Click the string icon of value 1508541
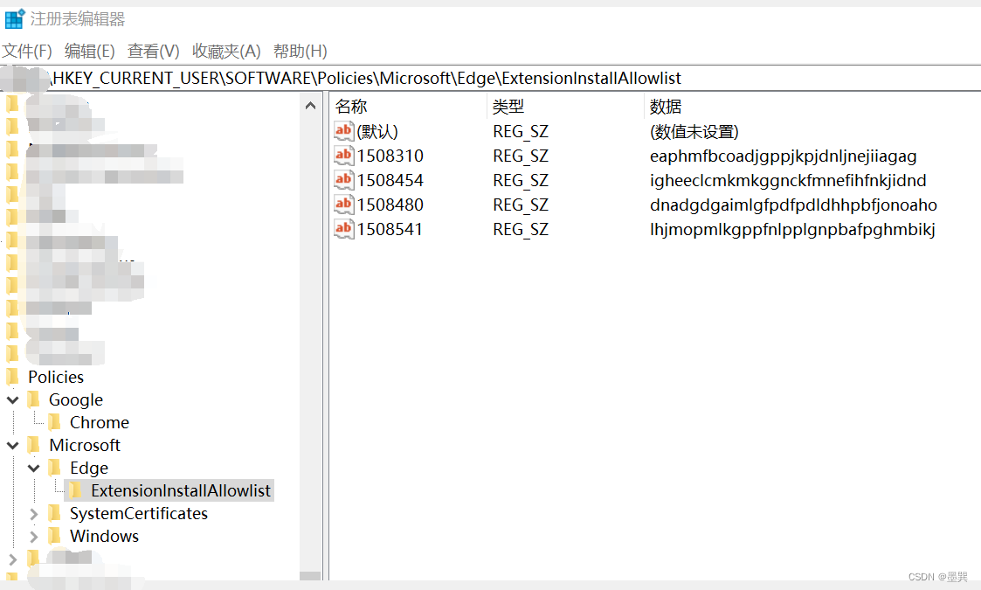The height and width of the screenshot is (590, 981). (x=343, y=229)
